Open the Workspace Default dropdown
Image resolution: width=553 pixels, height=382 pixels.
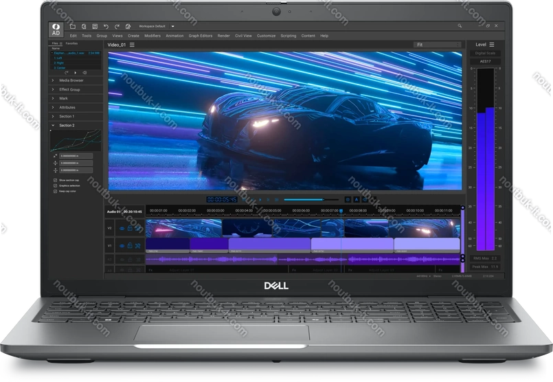tap(172, 26)
